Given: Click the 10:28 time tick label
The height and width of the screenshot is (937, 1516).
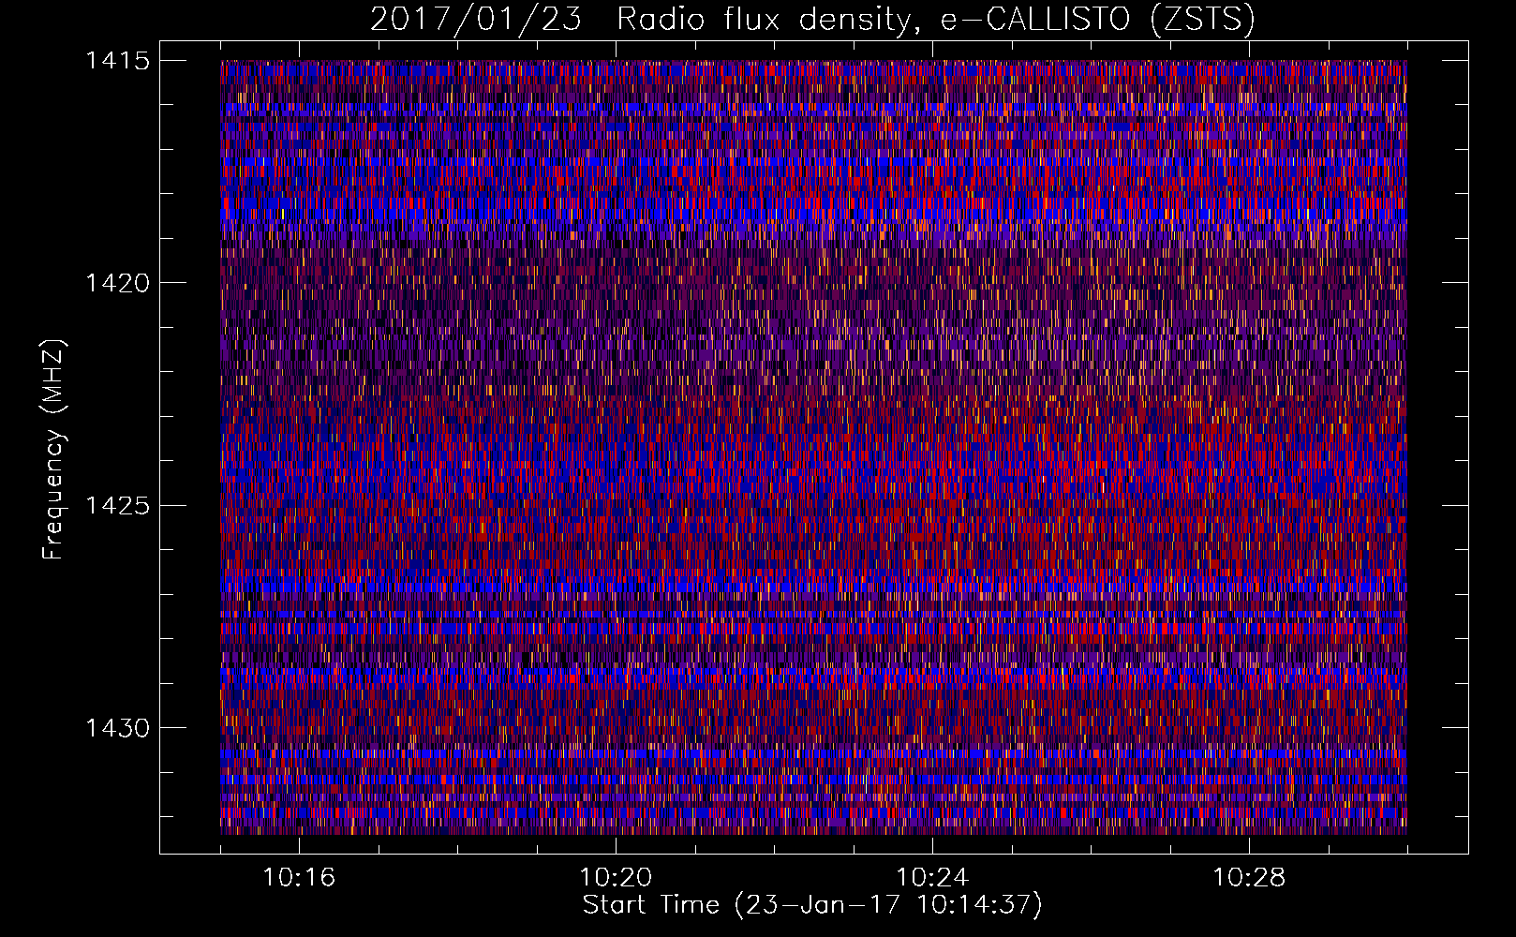Looking at the screenshot, I should 1249,878.
